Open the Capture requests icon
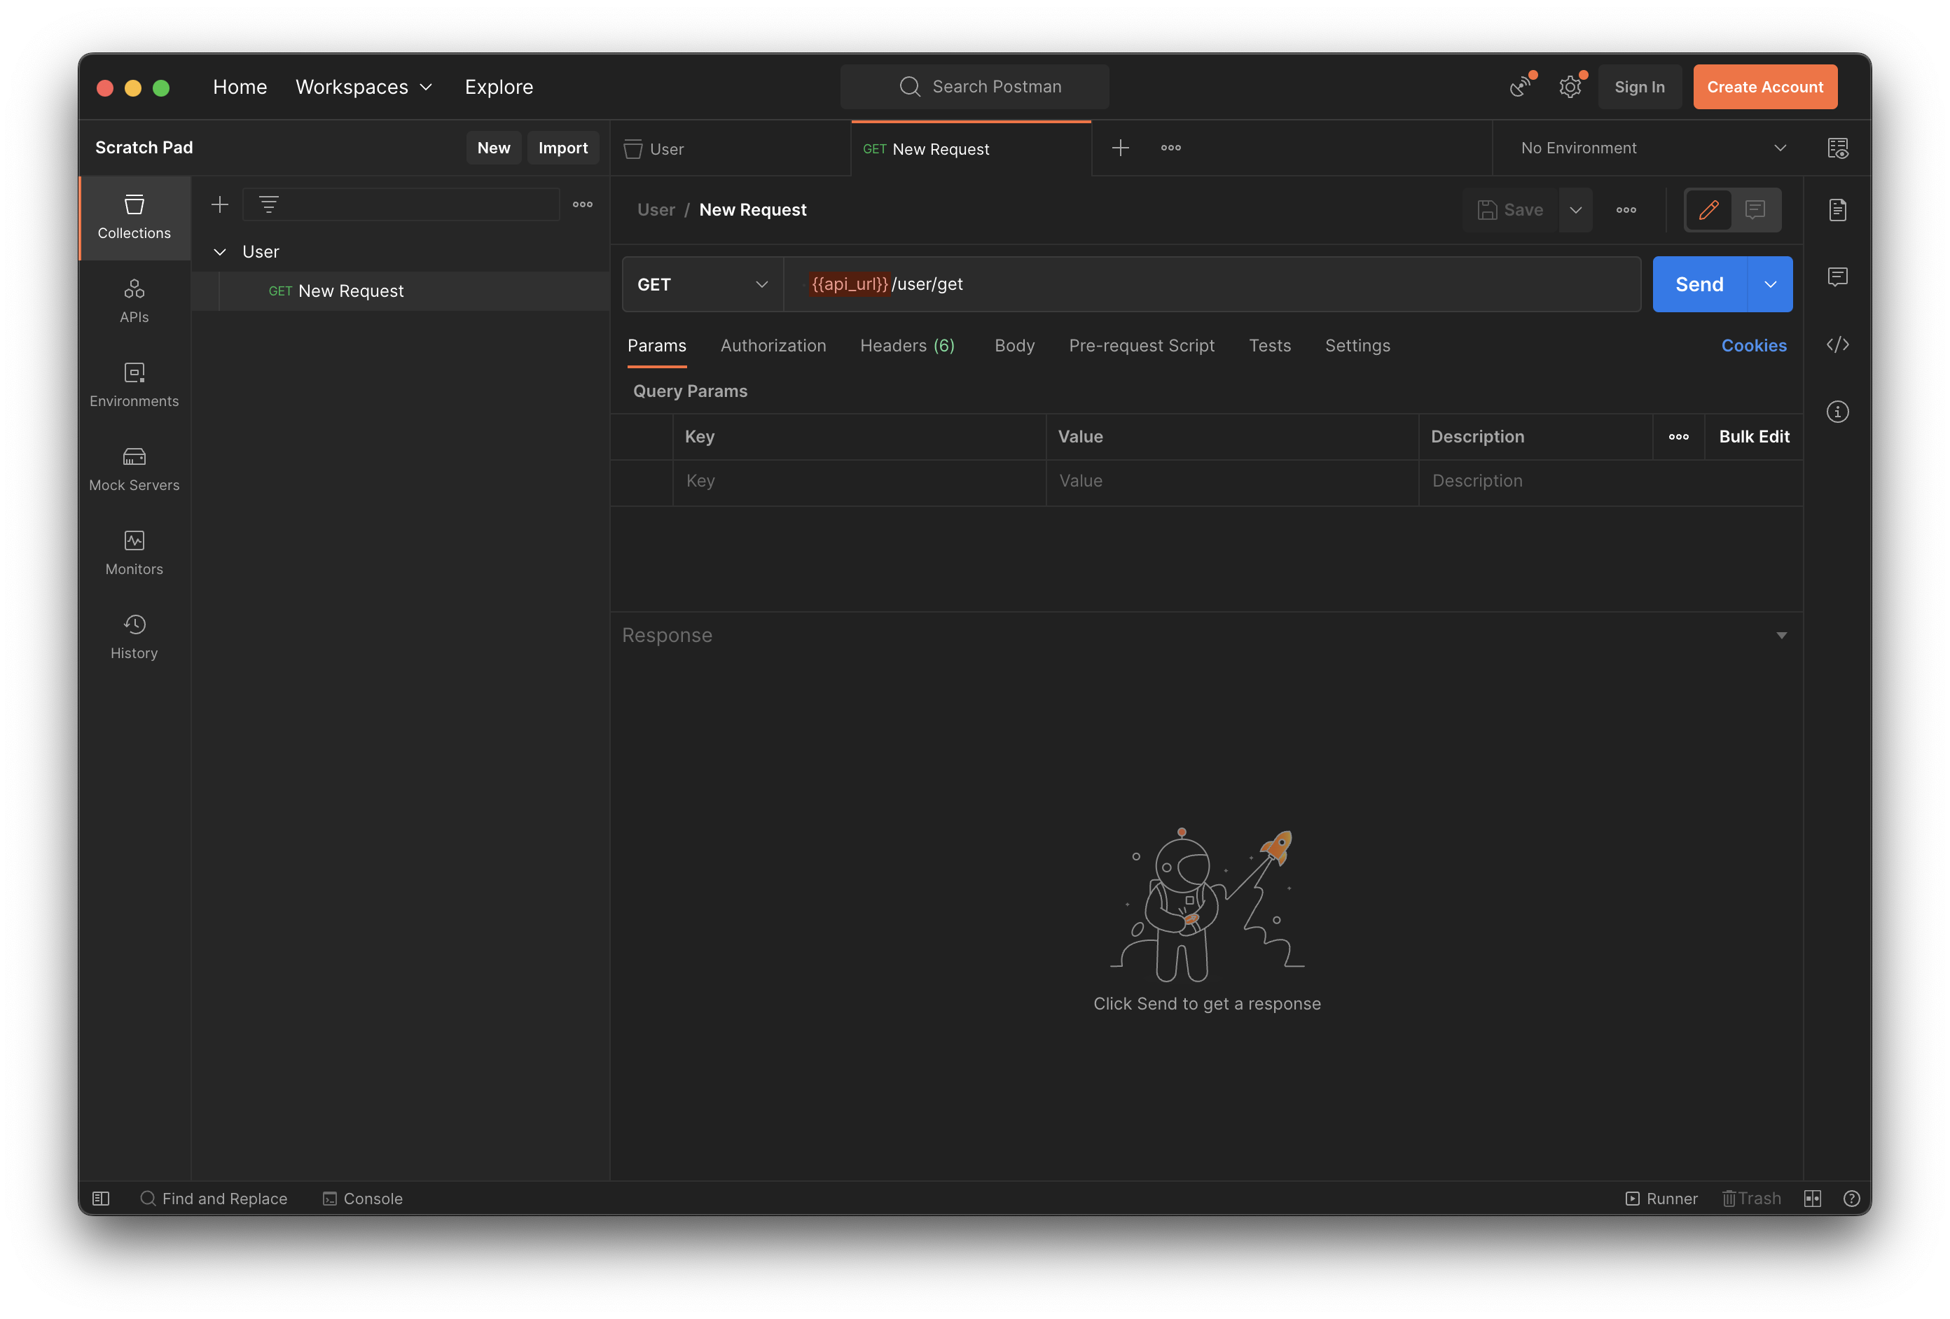 [x=1519, y=86]
